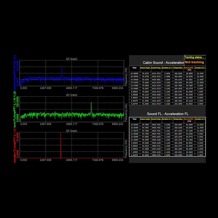Select Velocity/AVE km/h header in Sound FL table
Screen dimensions: 218x218
tap(189, 120)
